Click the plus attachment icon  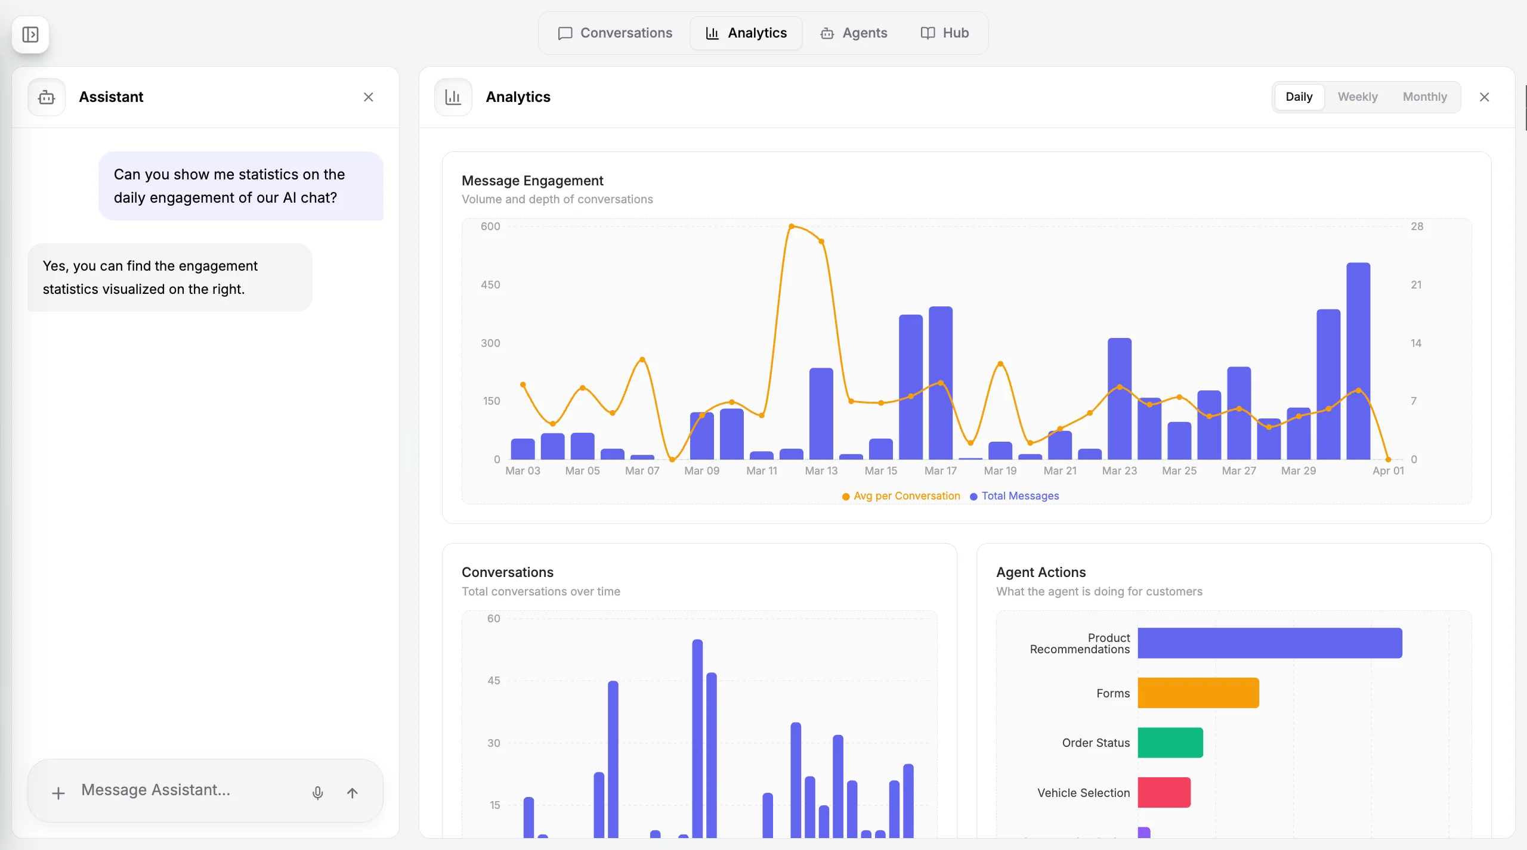click(58, 793)
